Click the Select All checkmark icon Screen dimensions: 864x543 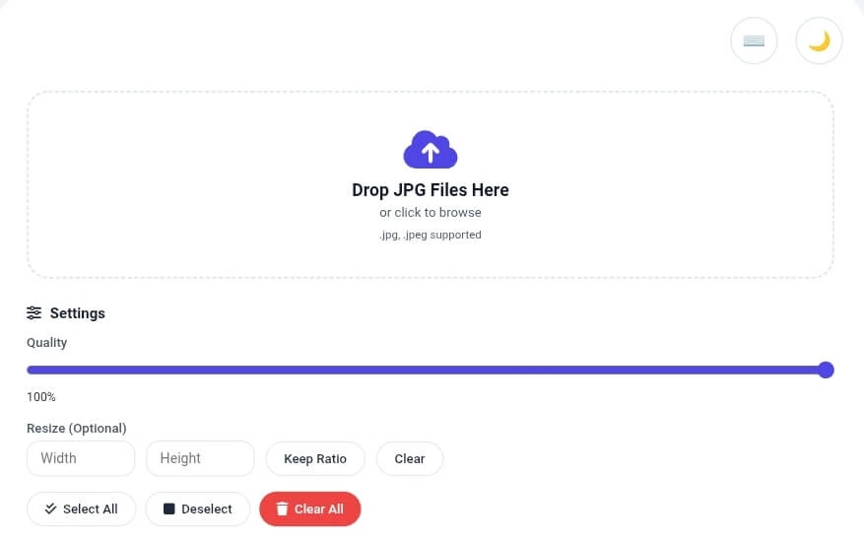pyautogui.click(x=50, y=509)
